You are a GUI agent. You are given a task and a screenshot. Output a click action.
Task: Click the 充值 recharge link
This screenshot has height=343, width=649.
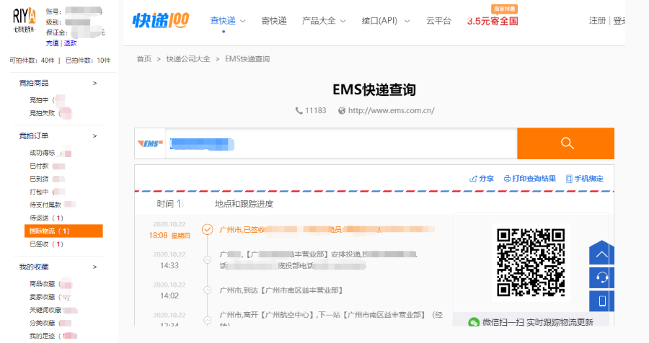(x=52, y=43)
